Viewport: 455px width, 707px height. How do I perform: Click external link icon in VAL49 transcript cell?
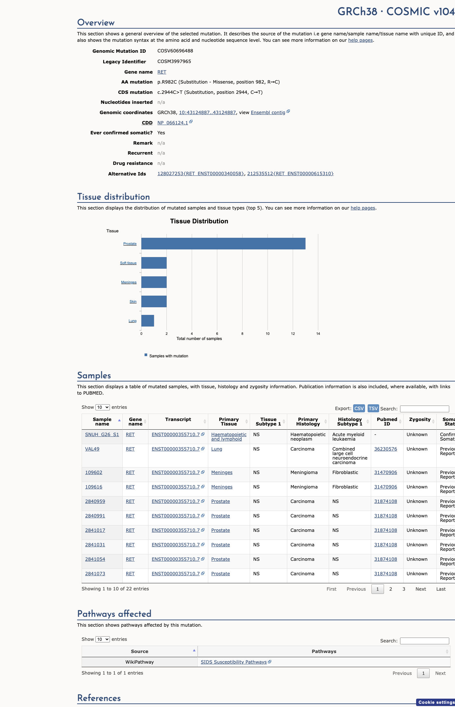tap(203, 449)
